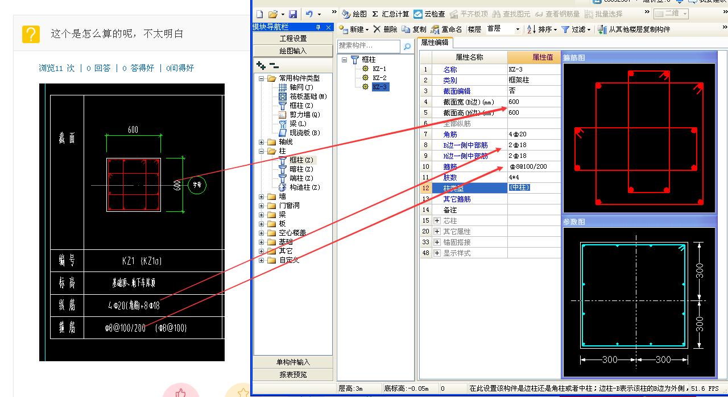Click the 工程设置 navigation button

point(293,39)
